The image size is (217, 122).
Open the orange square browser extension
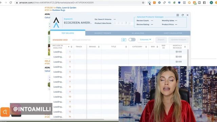pos(154,2)
